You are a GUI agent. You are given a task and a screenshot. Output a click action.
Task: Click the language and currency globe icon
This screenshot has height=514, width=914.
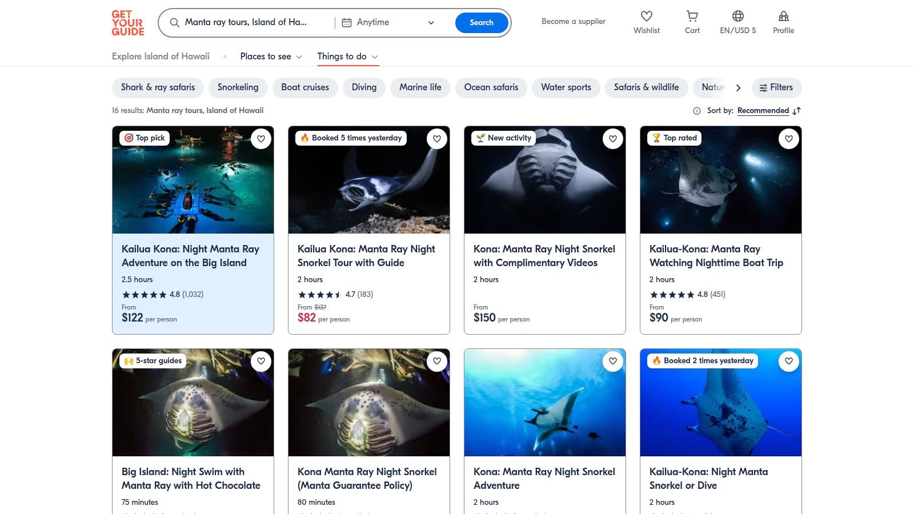coord(737,17)
